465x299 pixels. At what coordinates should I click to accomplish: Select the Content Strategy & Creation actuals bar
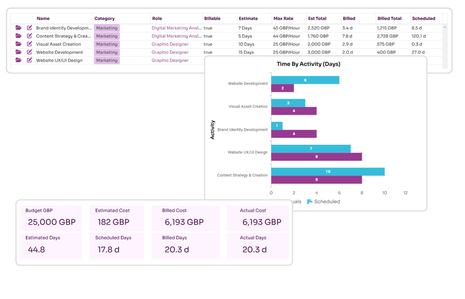pos(316,180)
